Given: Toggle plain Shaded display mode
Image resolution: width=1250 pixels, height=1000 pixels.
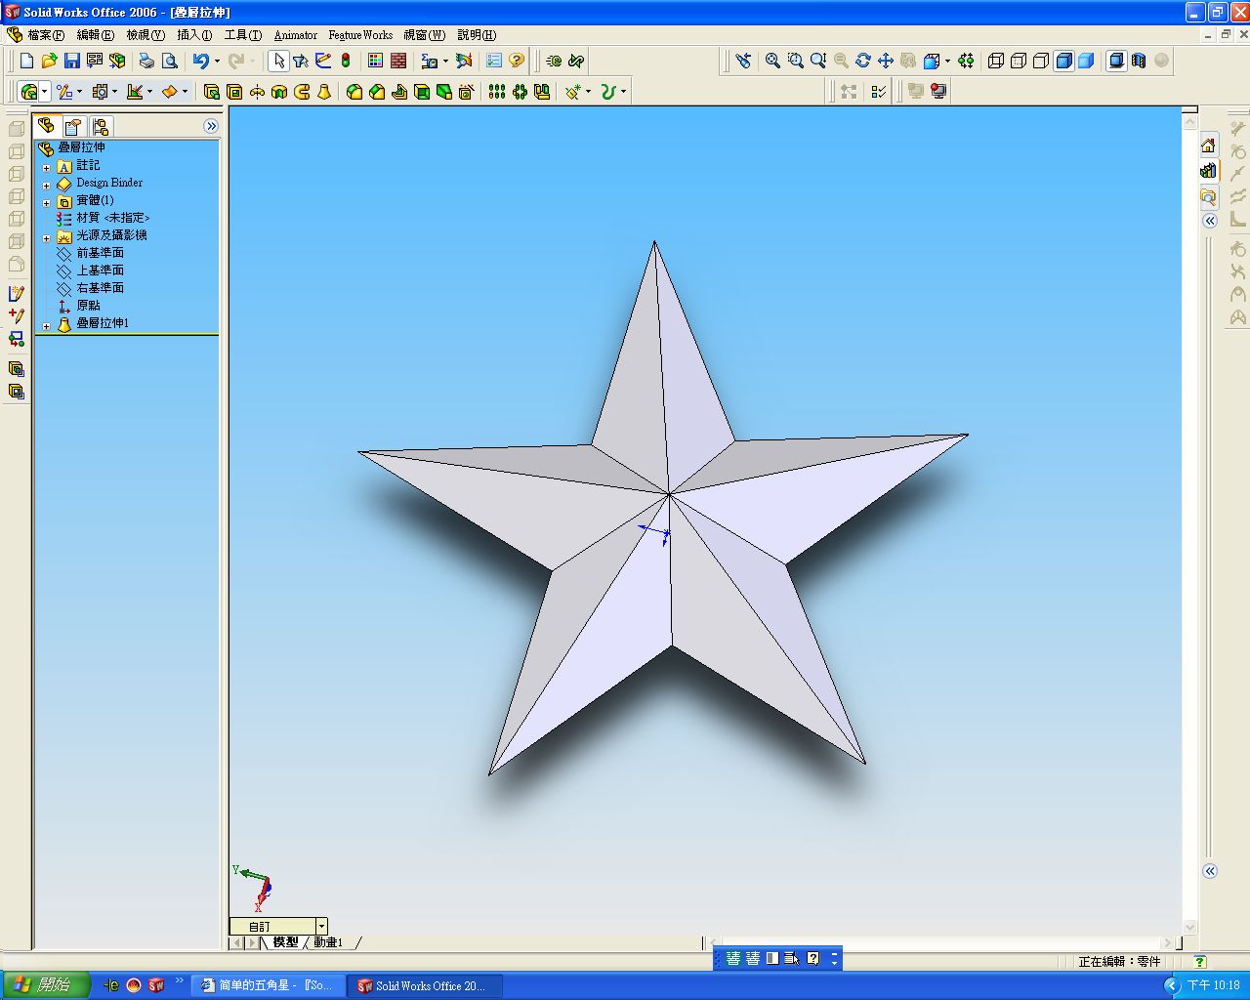Looking at the screenshot, I should coord(1086,61).
